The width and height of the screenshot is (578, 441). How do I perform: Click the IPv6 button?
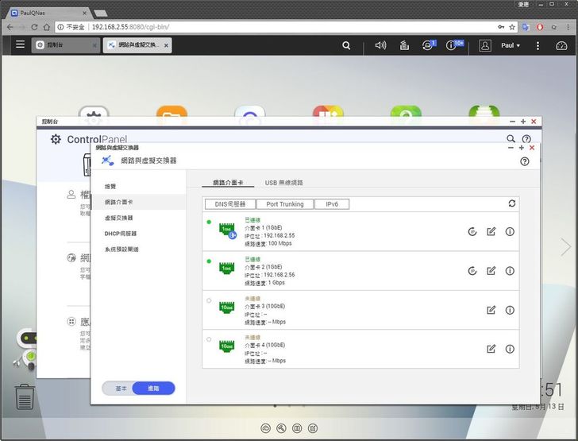331,204
